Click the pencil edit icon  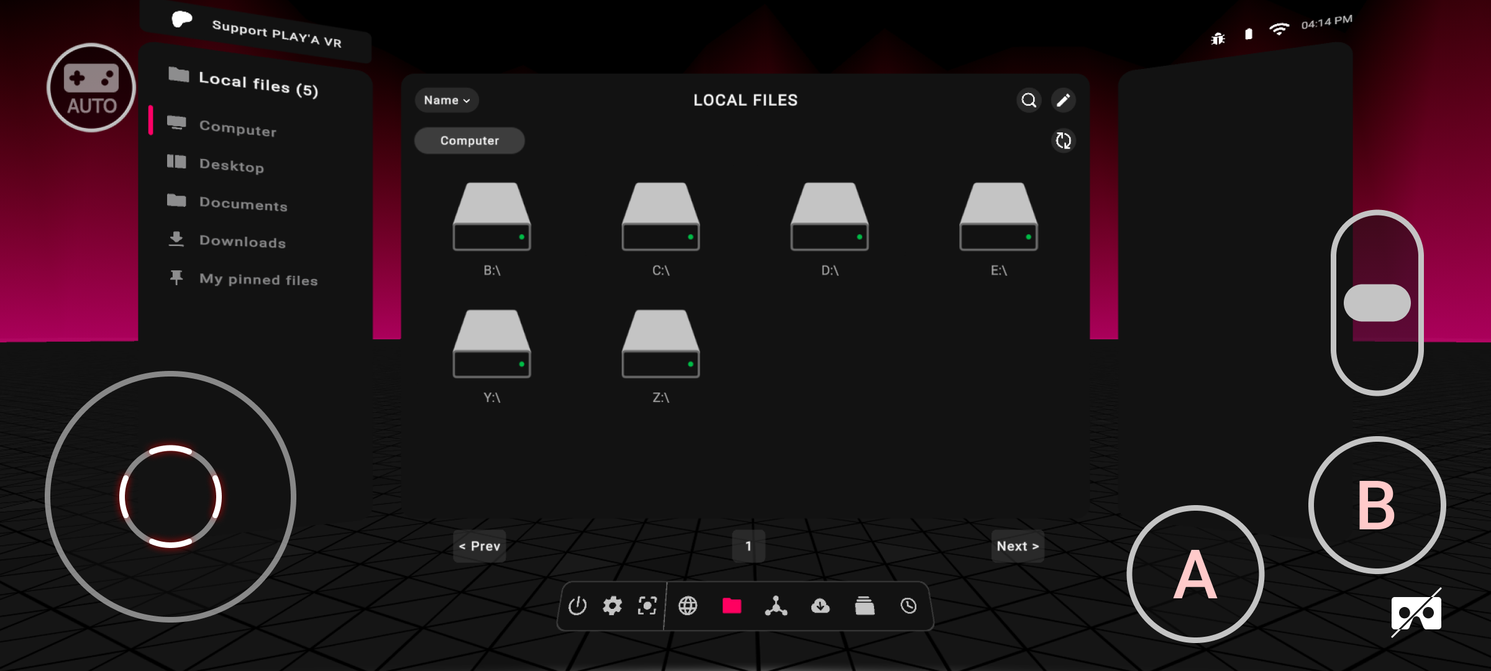point(1063,100)
